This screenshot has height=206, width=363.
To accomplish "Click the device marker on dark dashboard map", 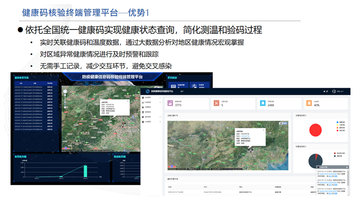I will 123,125.
